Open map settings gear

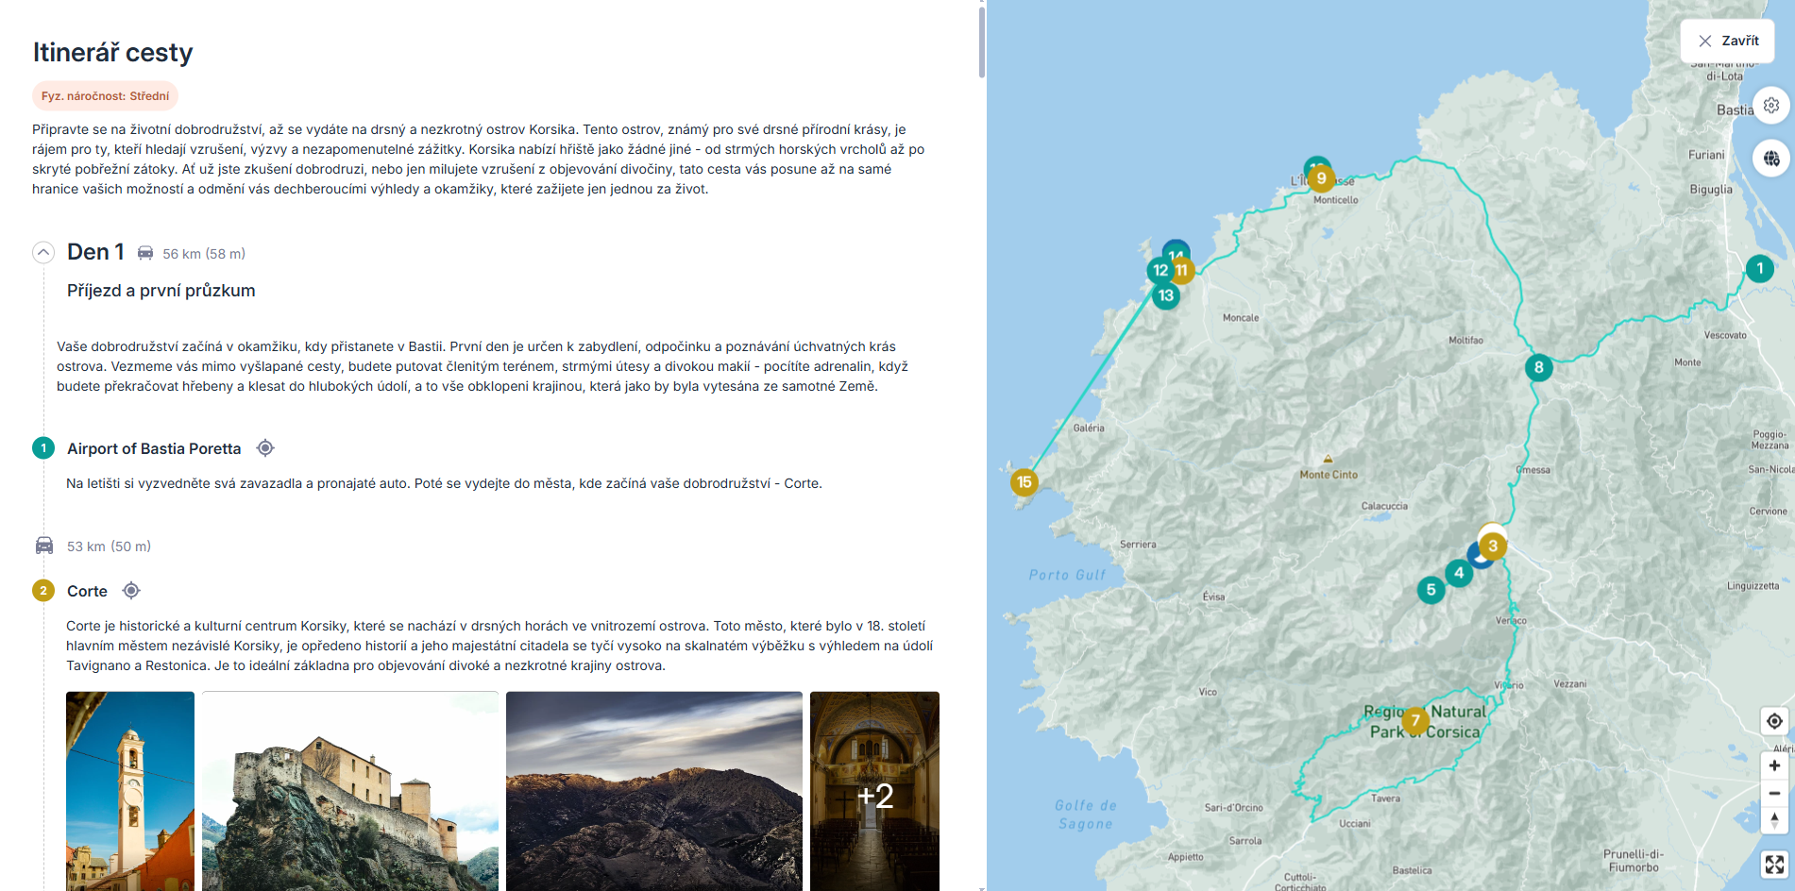(x=1771, y=105)
